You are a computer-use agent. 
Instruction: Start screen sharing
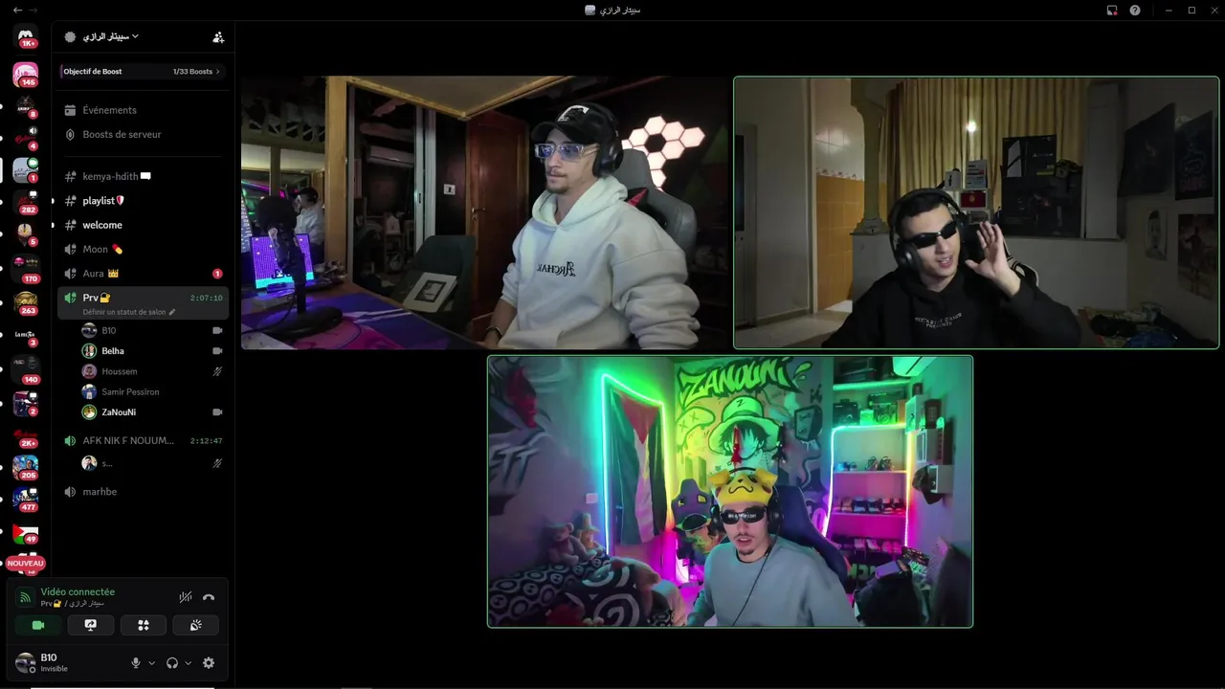pos(91,625)
